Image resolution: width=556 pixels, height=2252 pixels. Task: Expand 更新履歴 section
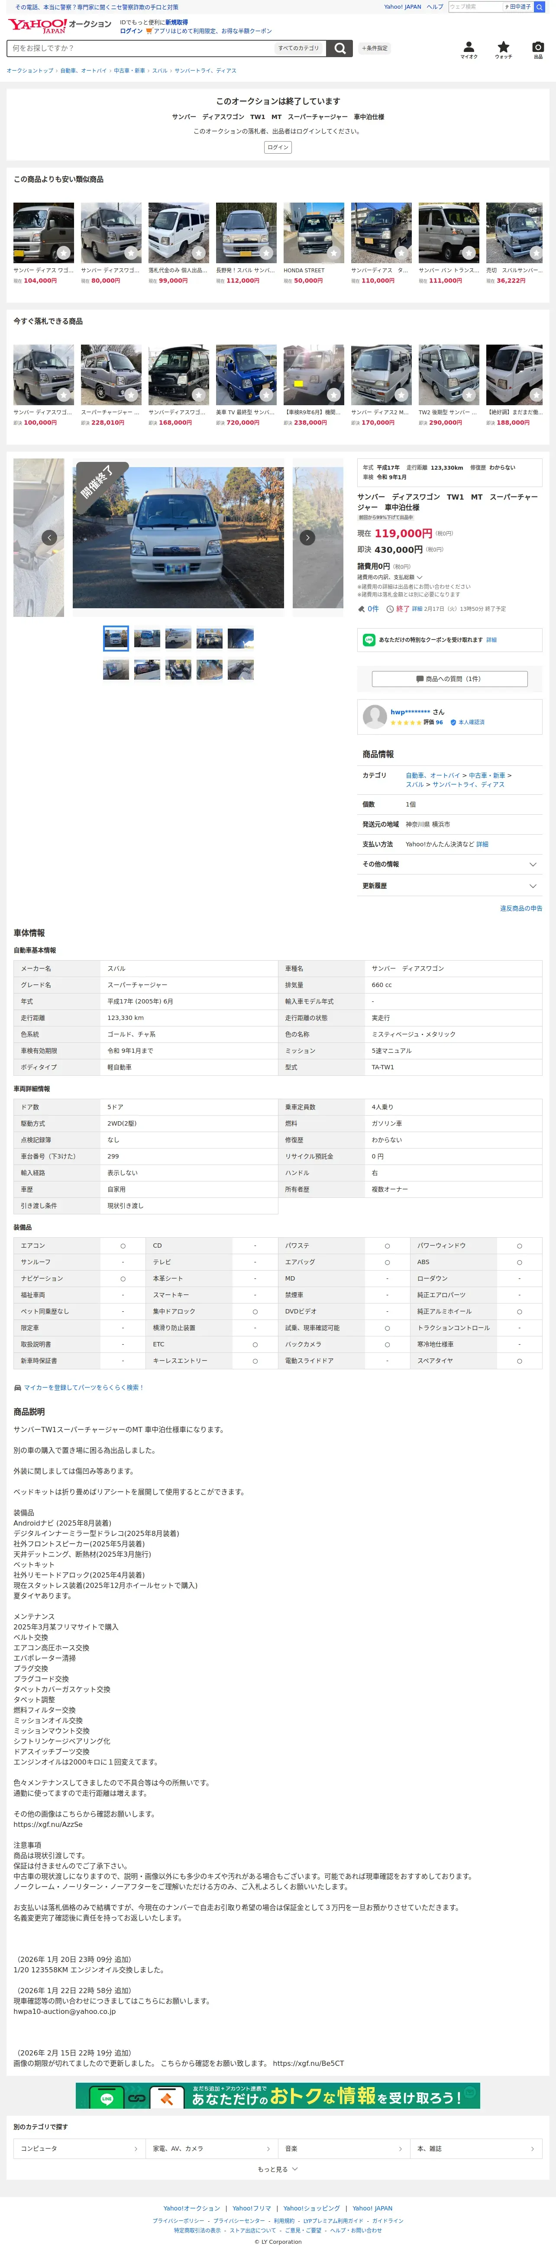449,886
